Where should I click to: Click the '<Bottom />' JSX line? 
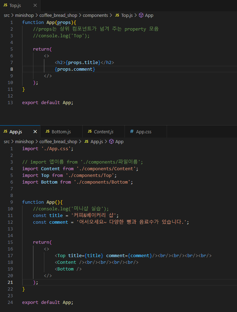(68, 269)
